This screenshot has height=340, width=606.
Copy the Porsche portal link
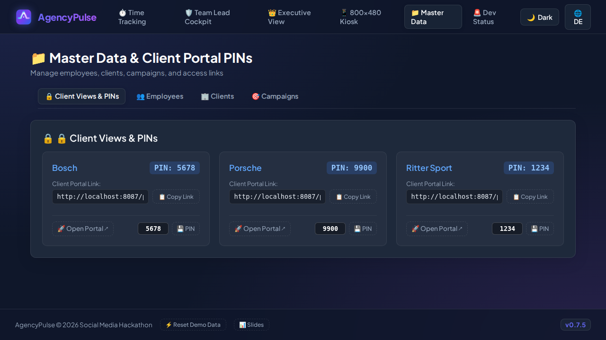(353, 196)
